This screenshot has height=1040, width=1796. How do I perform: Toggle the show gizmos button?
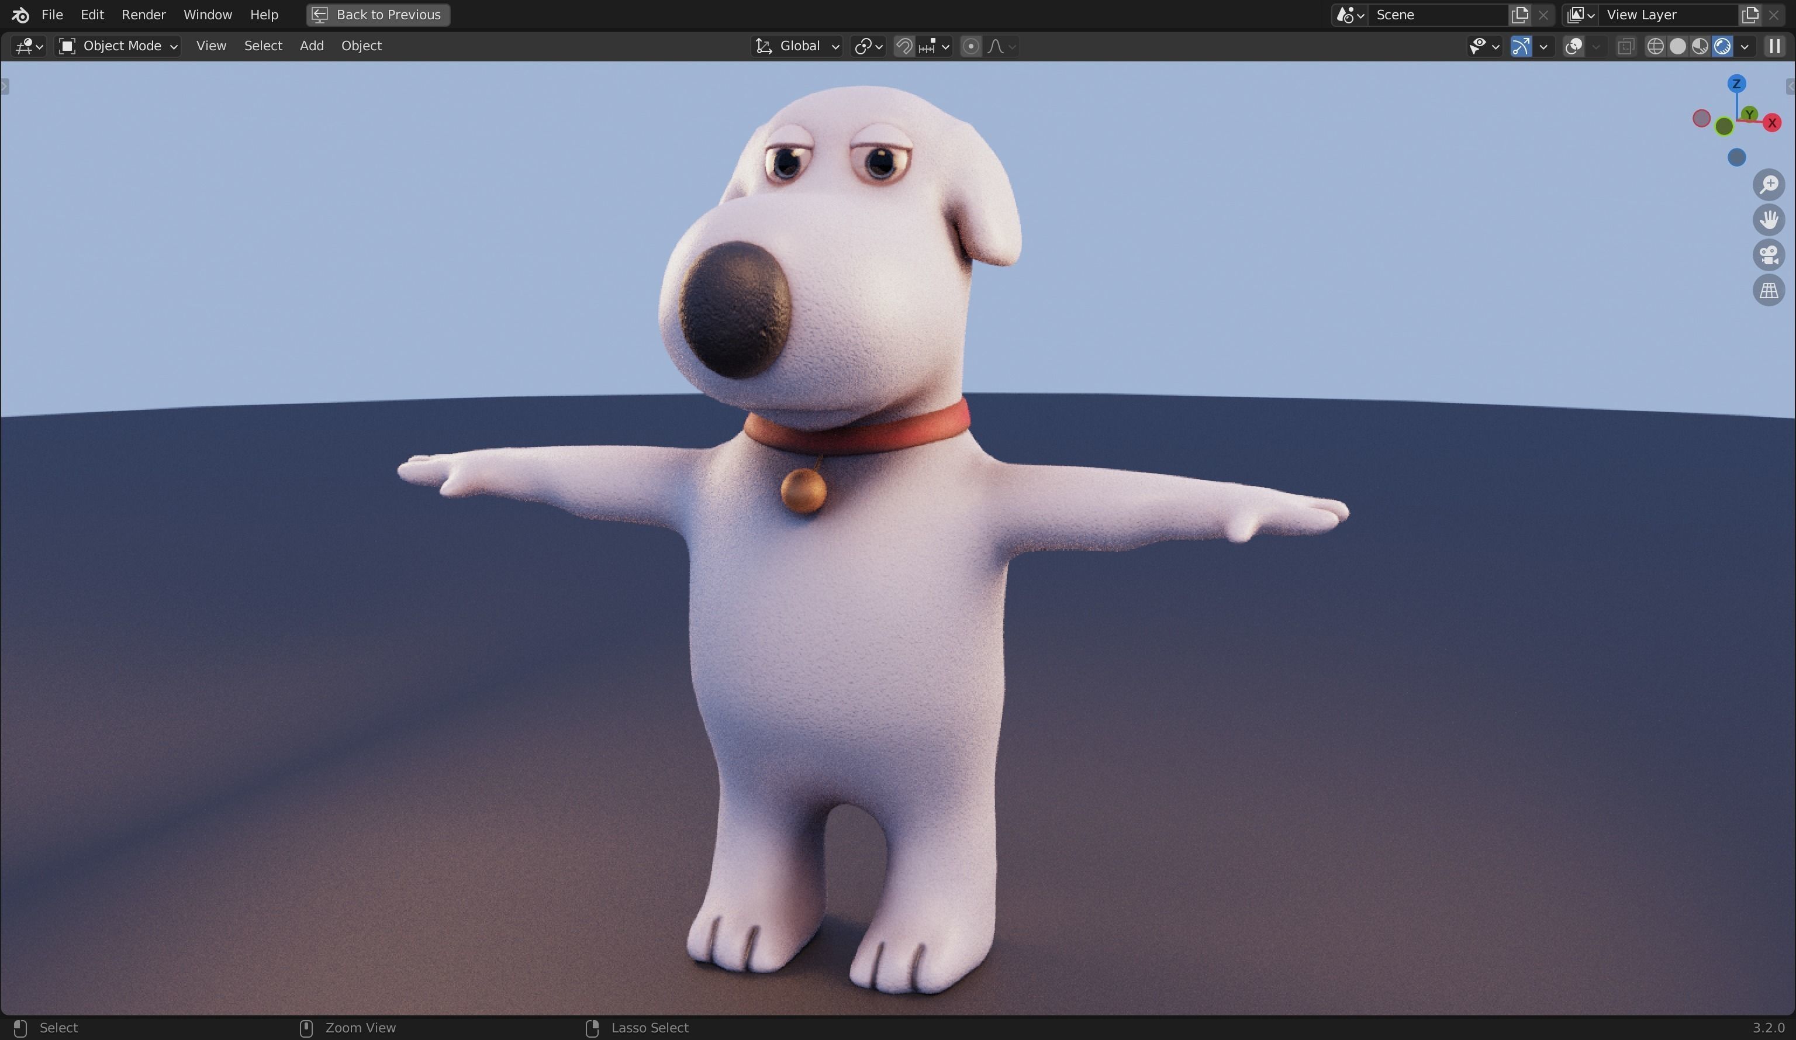pos(1521,46)
